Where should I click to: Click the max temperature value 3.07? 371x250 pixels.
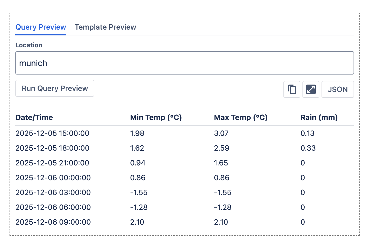point(221,133)
